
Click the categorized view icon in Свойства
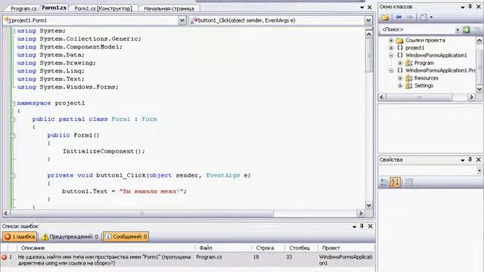384,183
